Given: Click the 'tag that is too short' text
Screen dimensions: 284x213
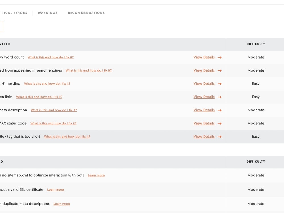Looking at the screenshot, I should click(x=24, y=136).
